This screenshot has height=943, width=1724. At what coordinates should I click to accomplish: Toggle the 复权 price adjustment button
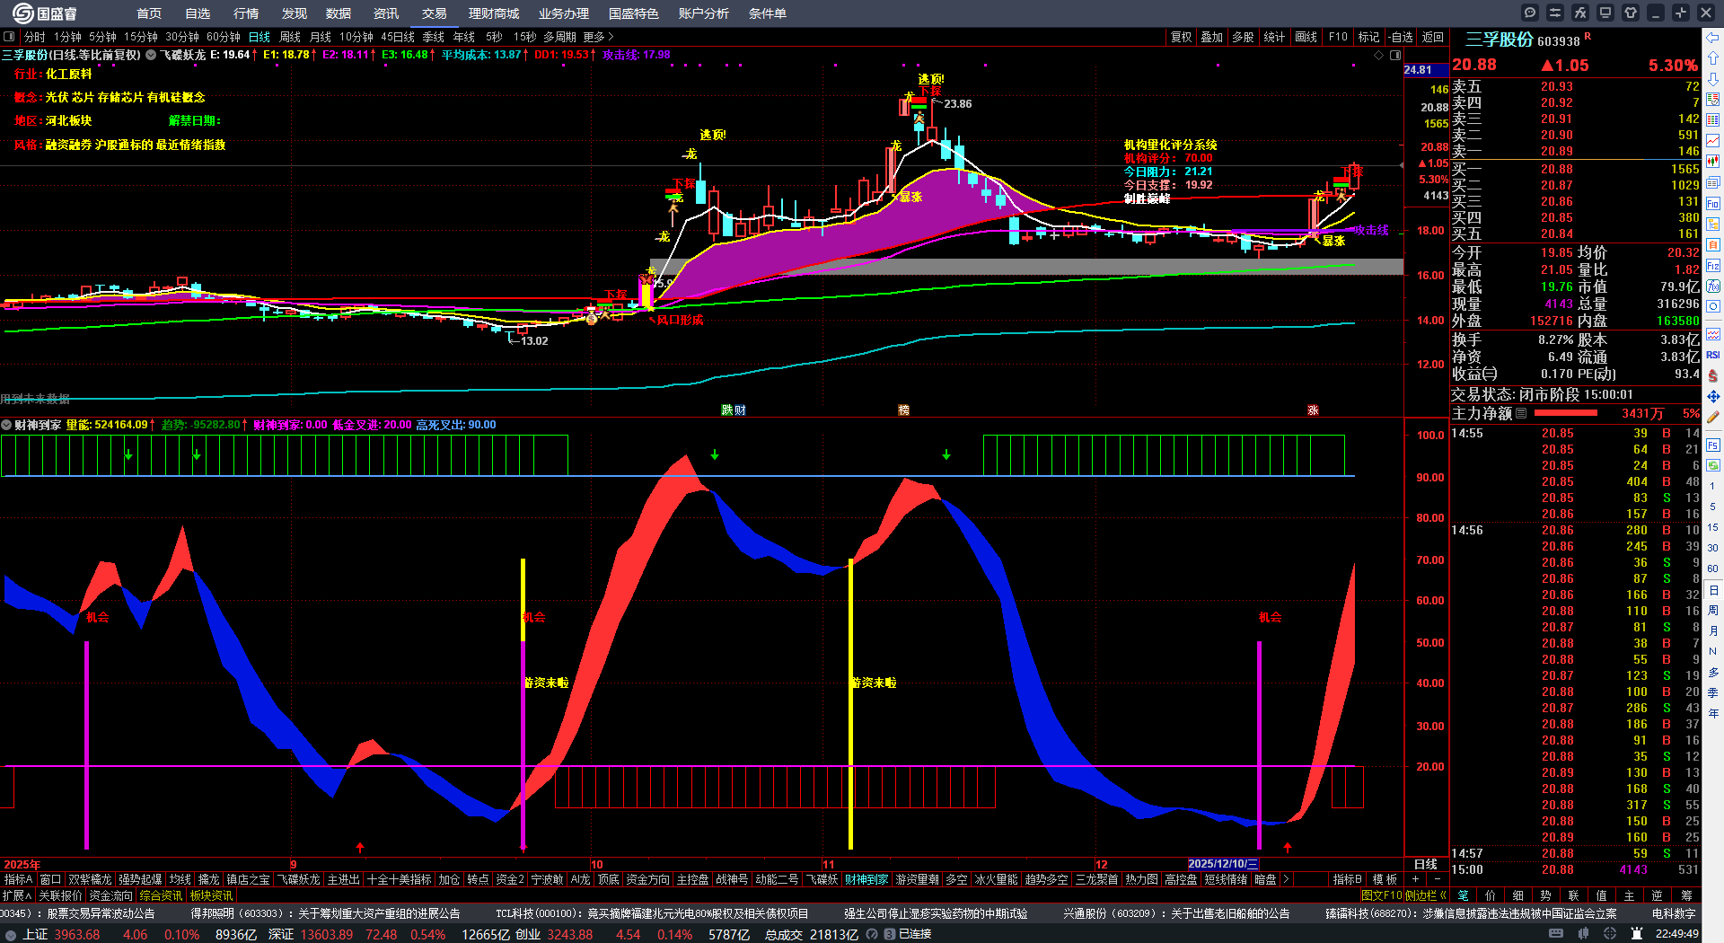[1181, 37]
